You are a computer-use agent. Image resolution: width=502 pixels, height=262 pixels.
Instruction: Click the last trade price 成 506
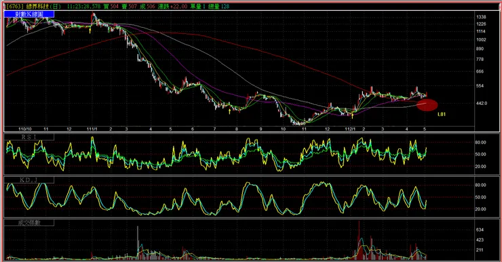click(147, 6)
